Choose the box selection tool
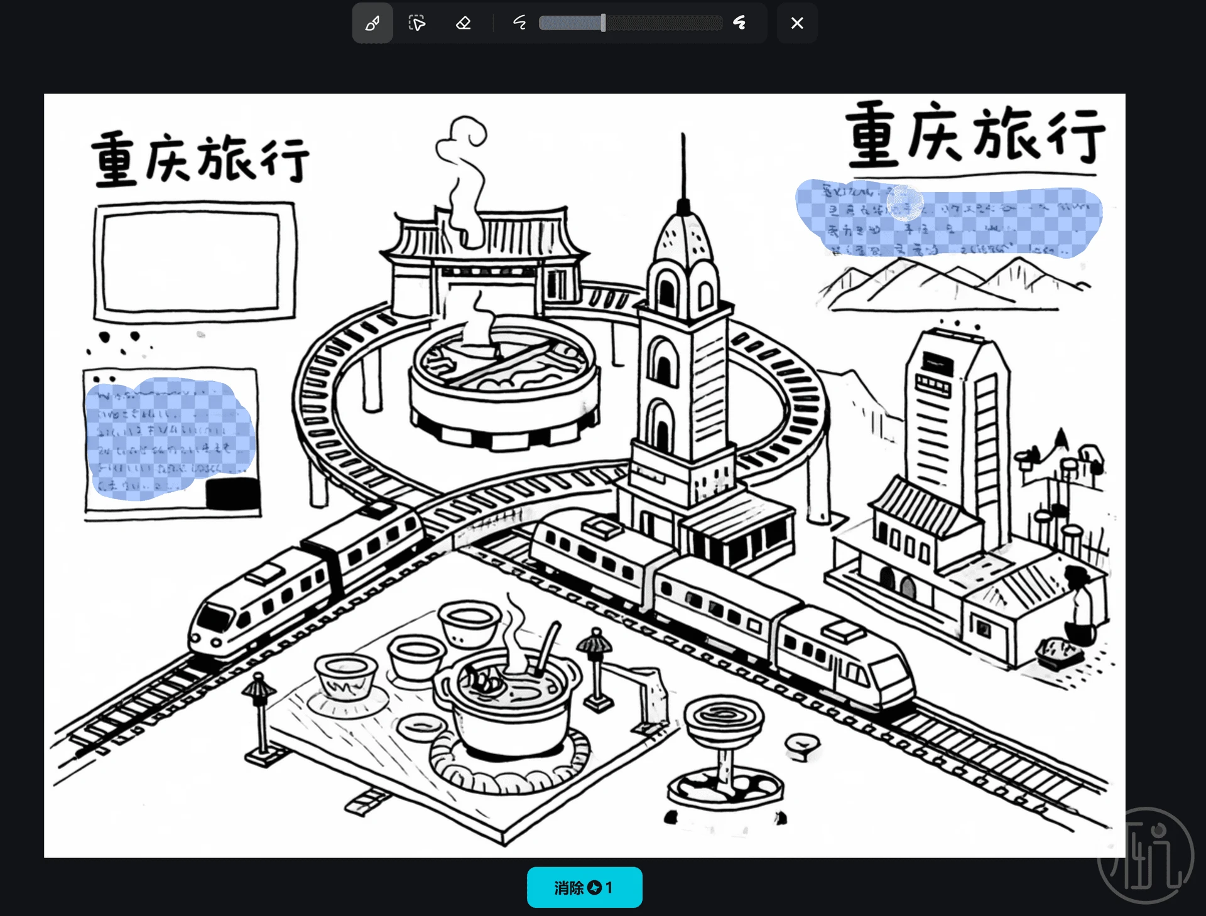Viewport: 1206px width, 916px height. pyautogui.click(x=417, y=23)
